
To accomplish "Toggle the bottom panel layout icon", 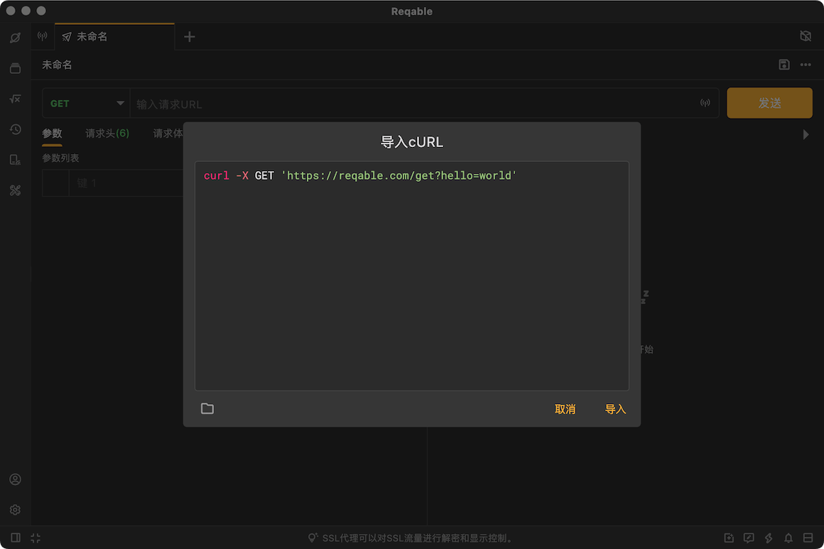I will tap(808, 538).
